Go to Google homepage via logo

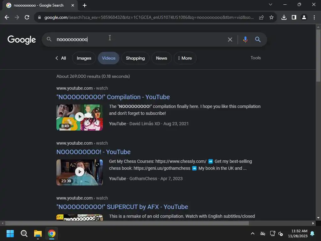tap(22, 40)
